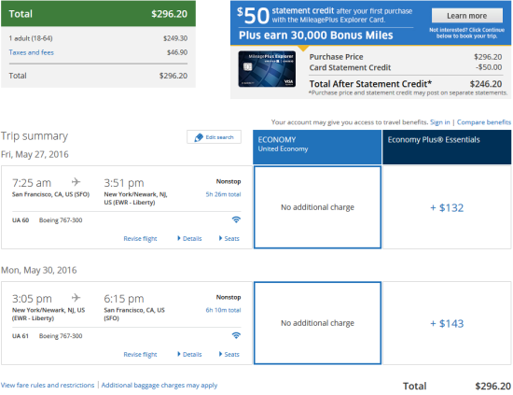
Task: Click the $46.90 taxes amount
Action: pyautogui.click(x=177, y=52)
